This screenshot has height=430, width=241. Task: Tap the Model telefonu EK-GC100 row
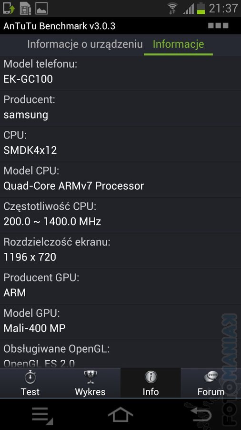point(120,72)
